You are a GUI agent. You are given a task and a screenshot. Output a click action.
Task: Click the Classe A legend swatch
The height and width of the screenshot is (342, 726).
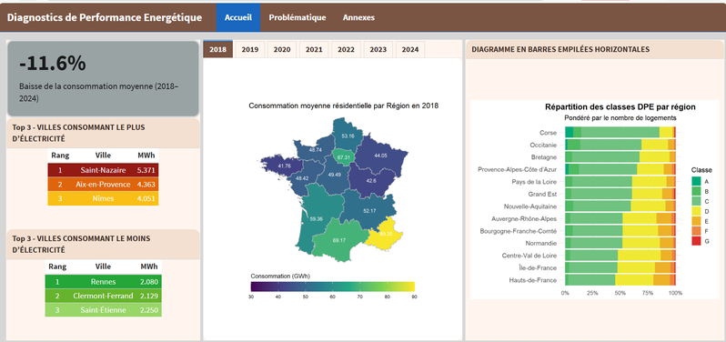(696, 181)
